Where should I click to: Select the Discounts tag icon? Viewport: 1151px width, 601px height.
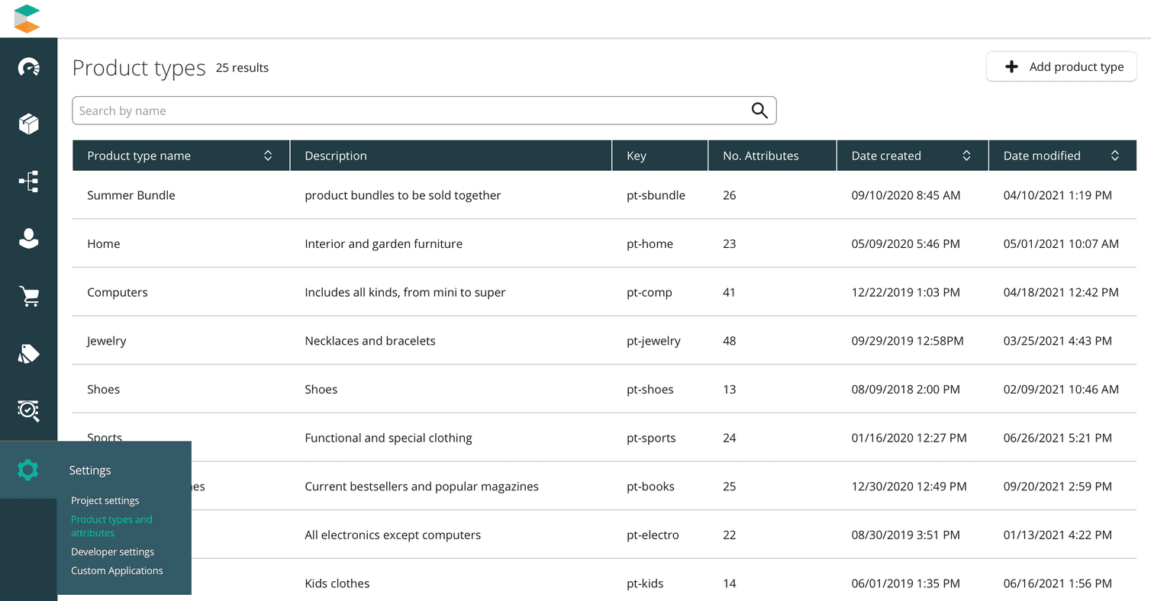point(28,353)
